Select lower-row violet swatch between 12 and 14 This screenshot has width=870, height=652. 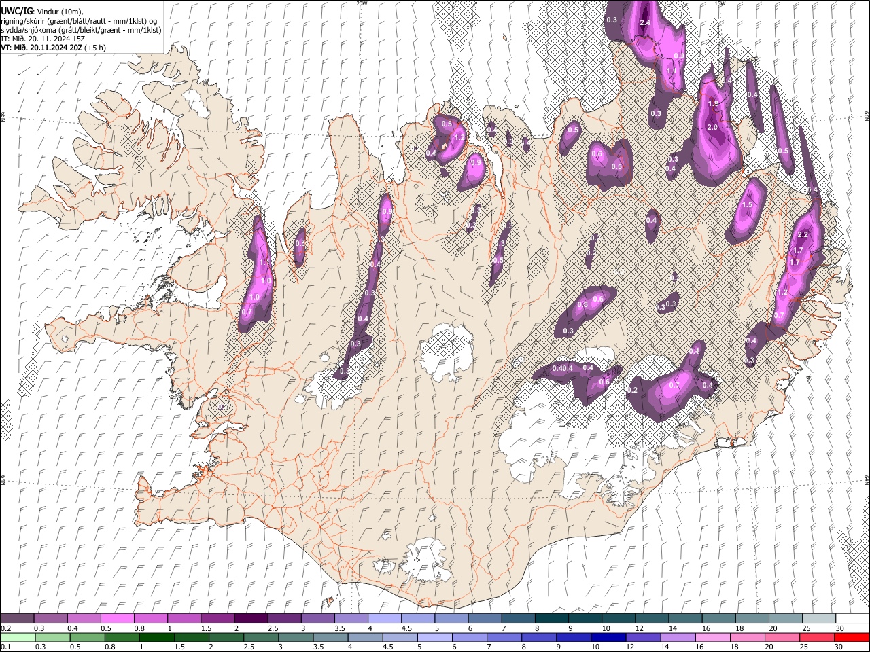tap(642, 637)
